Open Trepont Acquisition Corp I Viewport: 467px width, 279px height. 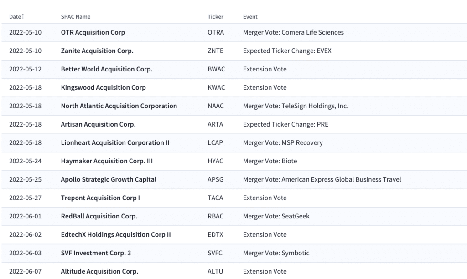click(100, 198)
